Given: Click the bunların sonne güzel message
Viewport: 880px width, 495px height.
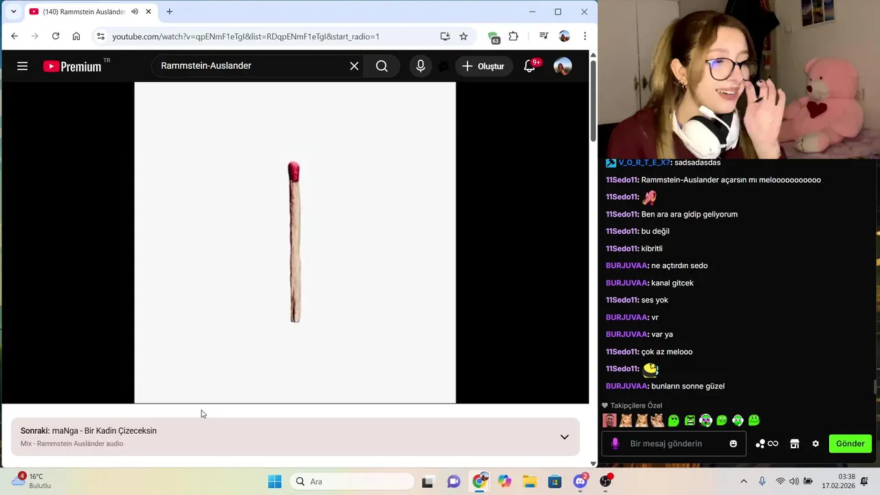Looking at the screenshot, I should tap(687, 386).
